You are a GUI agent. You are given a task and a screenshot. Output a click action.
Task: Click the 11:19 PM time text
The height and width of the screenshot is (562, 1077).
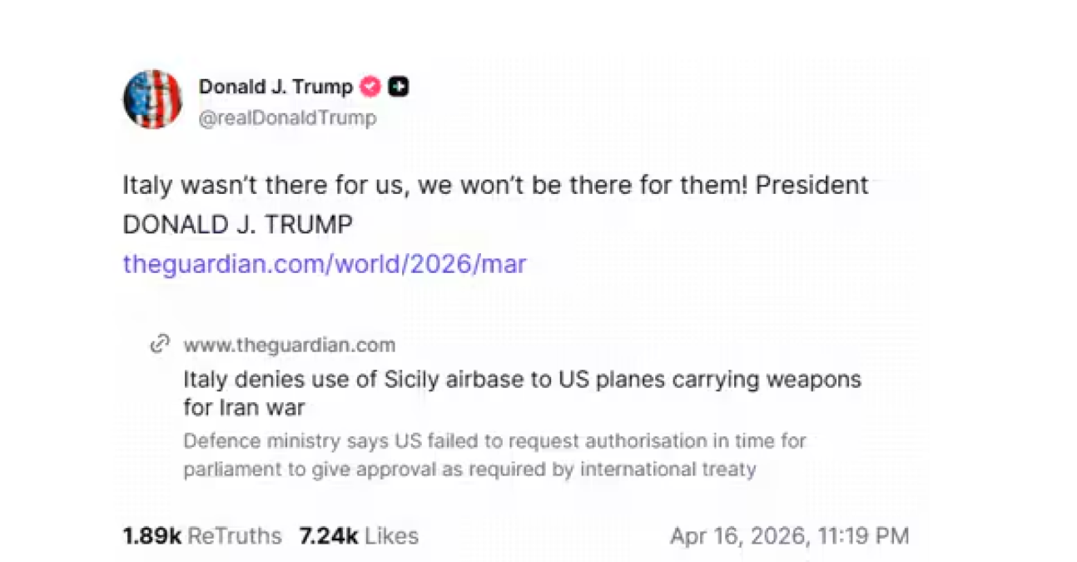click(865, 536)
